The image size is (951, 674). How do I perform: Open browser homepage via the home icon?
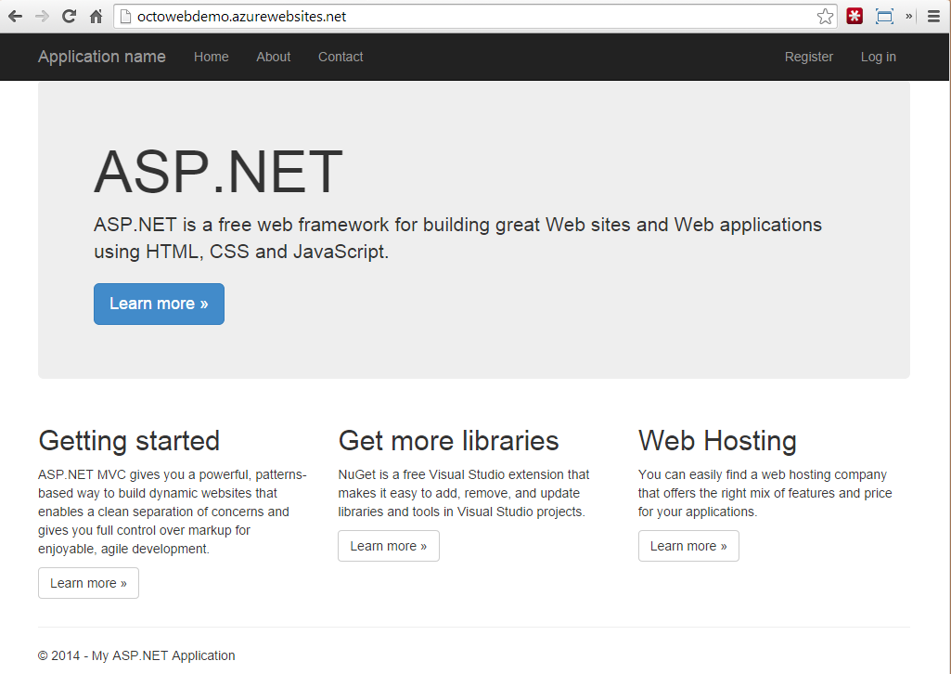coord(96,16)
